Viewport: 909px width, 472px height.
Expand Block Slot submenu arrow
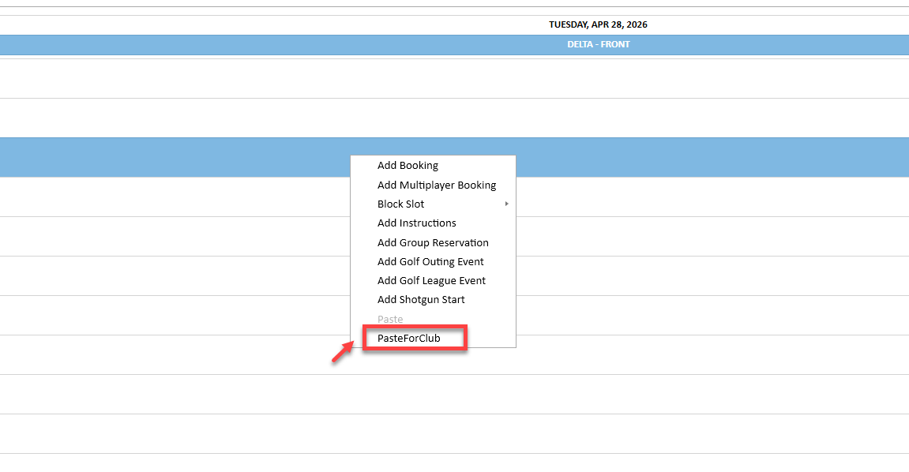pos(507,204)
